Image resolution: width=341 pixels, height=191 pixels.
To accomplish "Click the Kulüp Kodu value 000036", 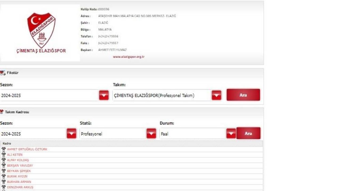I will pos(104,9).
